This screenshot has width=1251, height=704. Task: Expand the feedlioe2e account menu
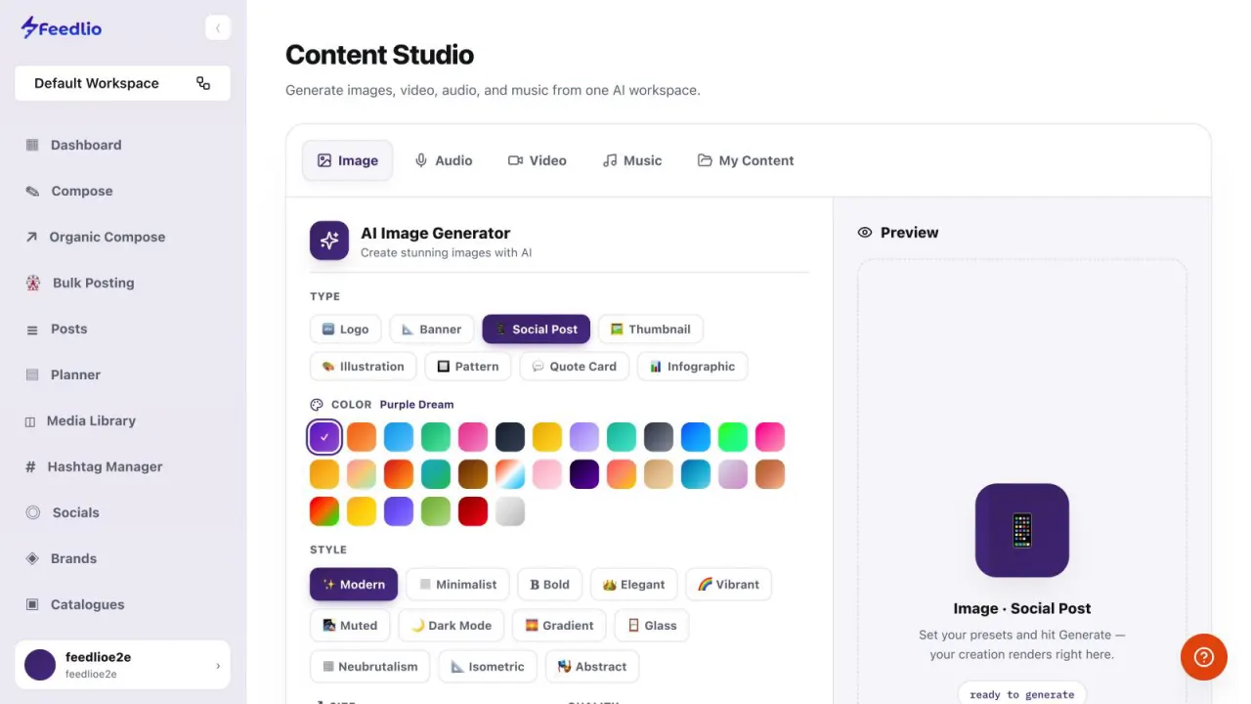122,665
